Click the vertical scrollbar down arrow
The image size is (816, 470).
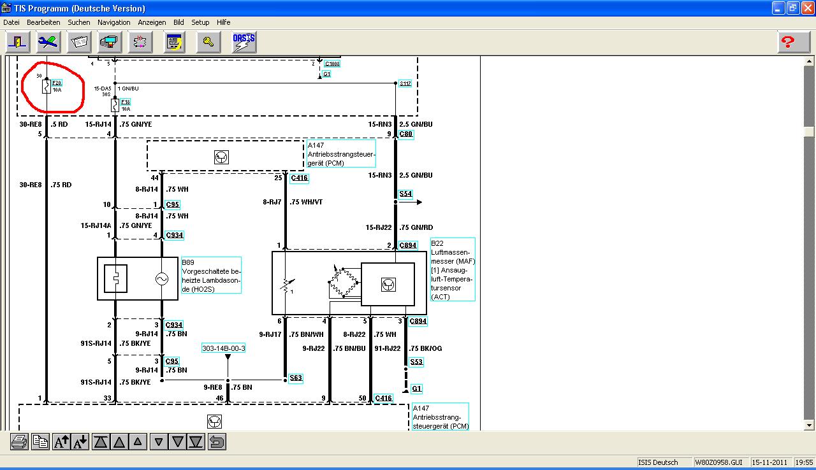(808, 425)
